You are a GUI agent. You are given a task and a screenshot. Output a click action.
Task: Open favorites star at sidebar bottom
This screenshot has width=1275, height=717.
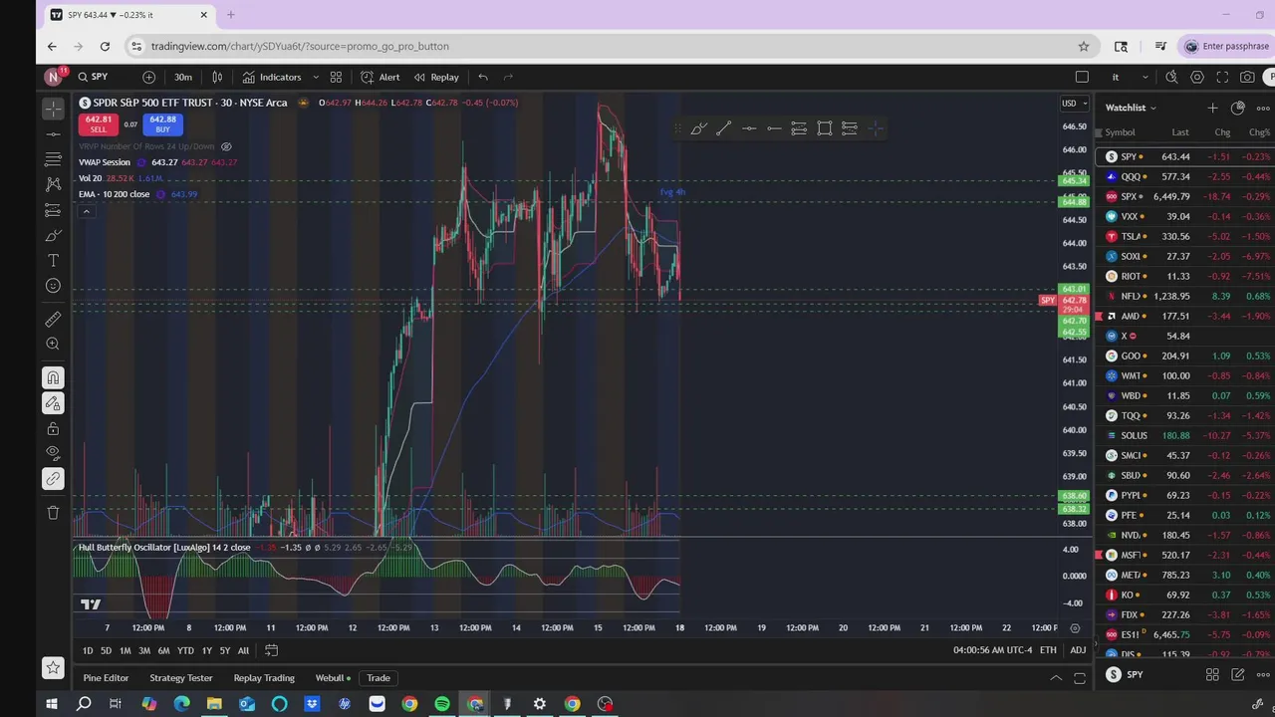[53, 667]
